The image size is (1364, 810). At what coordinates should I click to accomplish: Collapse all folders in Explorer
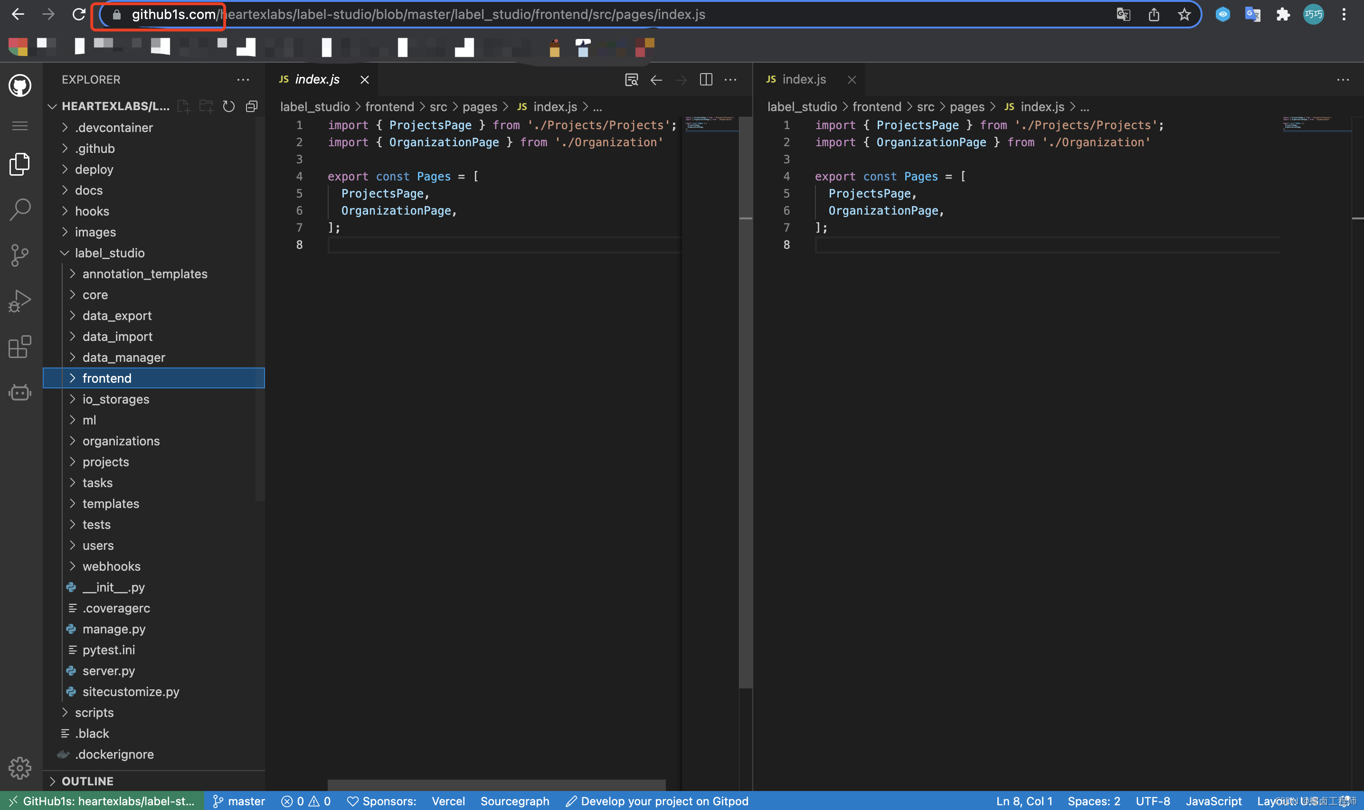[252, 106]
